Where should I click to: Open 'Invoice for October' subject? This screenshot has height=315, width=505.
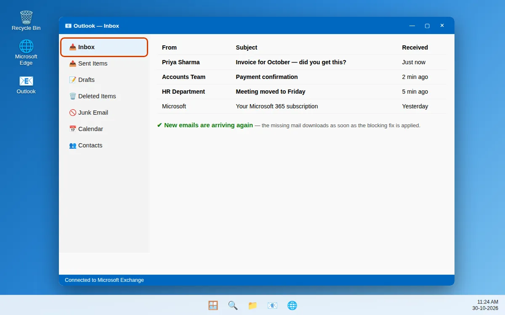pos(291,62)
